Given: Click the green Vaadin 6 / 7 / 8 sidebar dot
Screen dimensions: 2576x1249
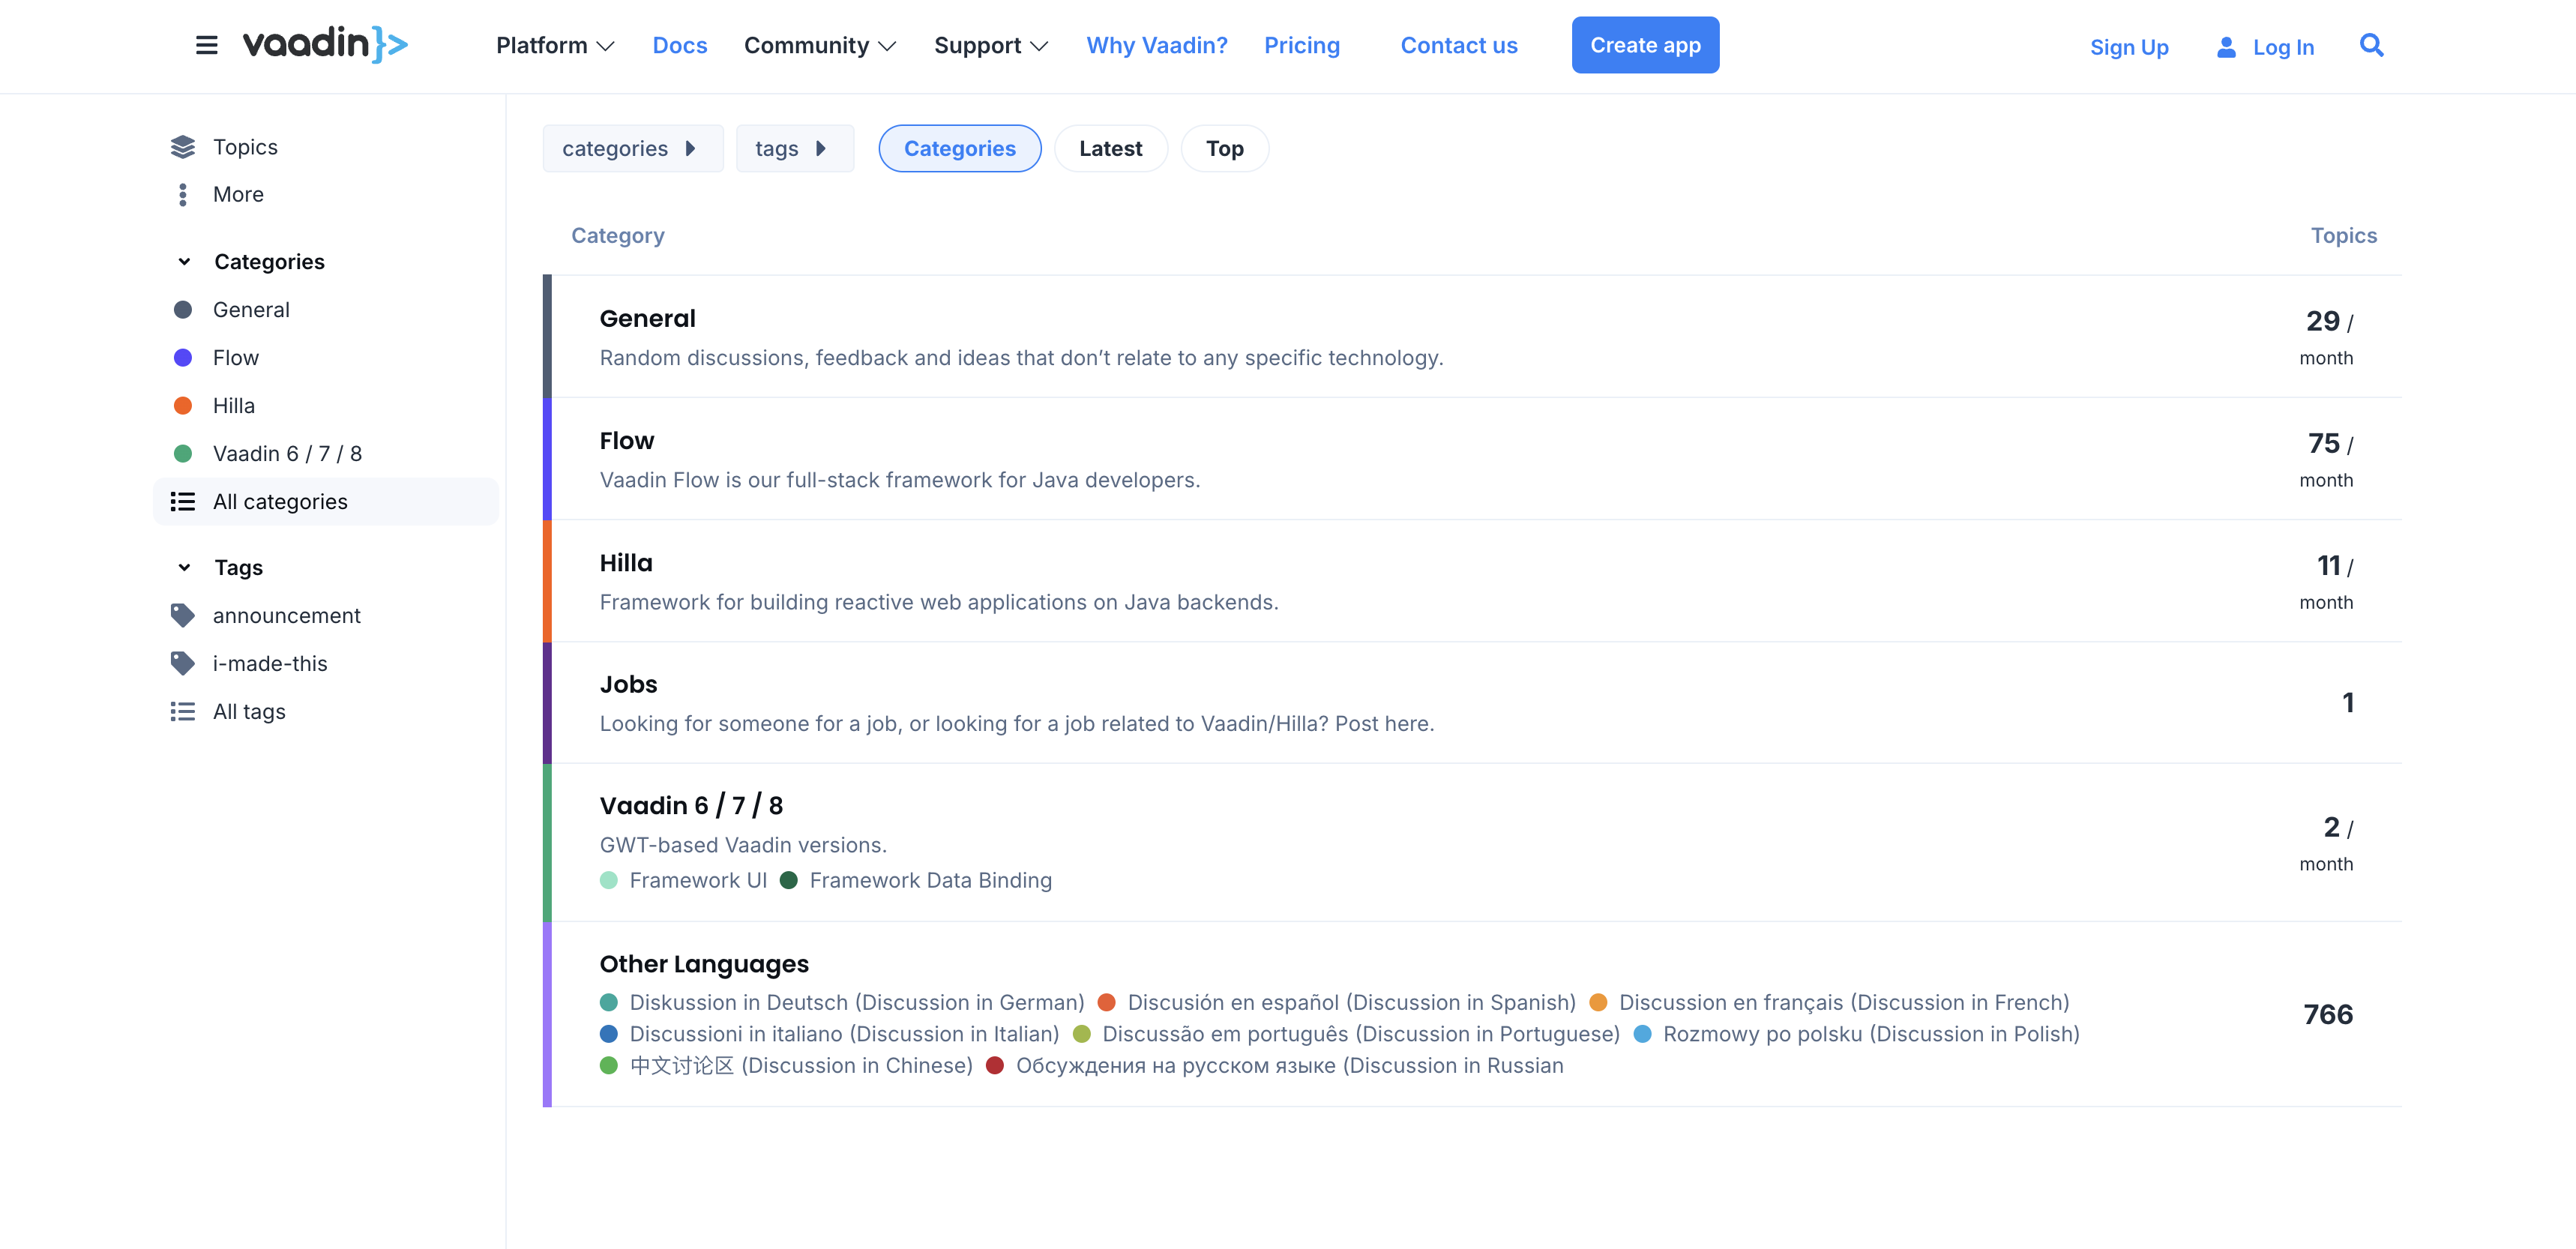Looking at the screenshot, I should point(183,454).
